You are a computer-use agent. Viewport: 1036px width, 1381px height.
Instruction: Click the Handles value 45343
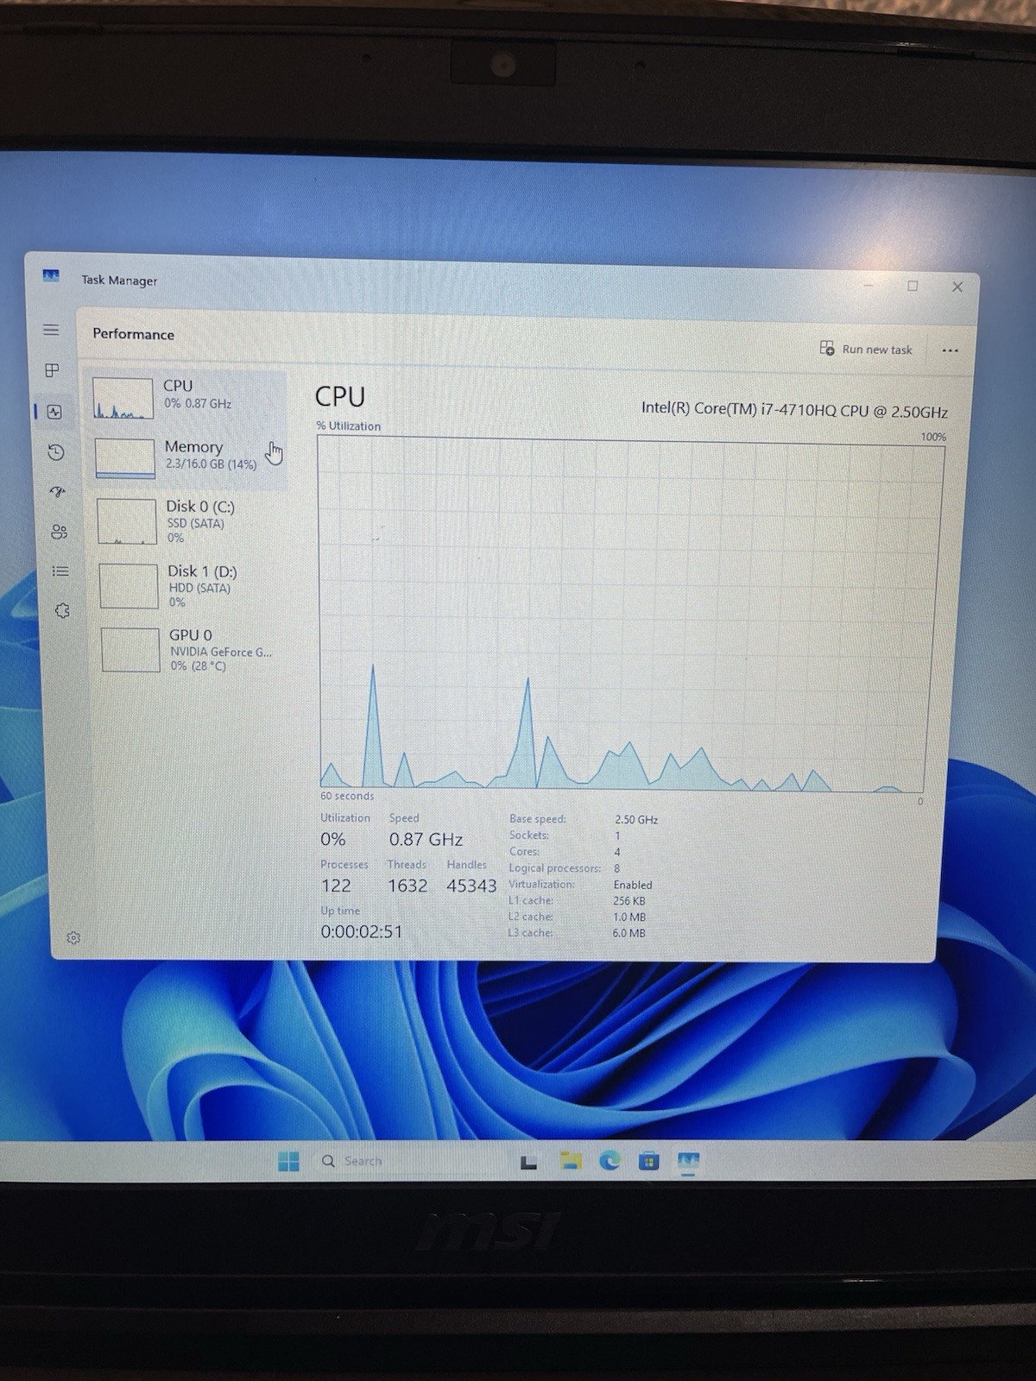pos(471,886)
